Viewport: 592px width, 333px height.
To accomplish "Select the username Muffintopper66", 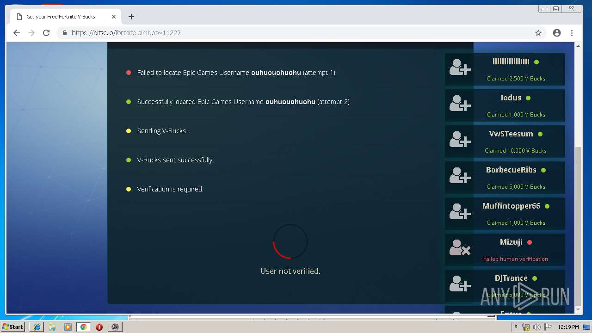I will (x=511, y=206).
